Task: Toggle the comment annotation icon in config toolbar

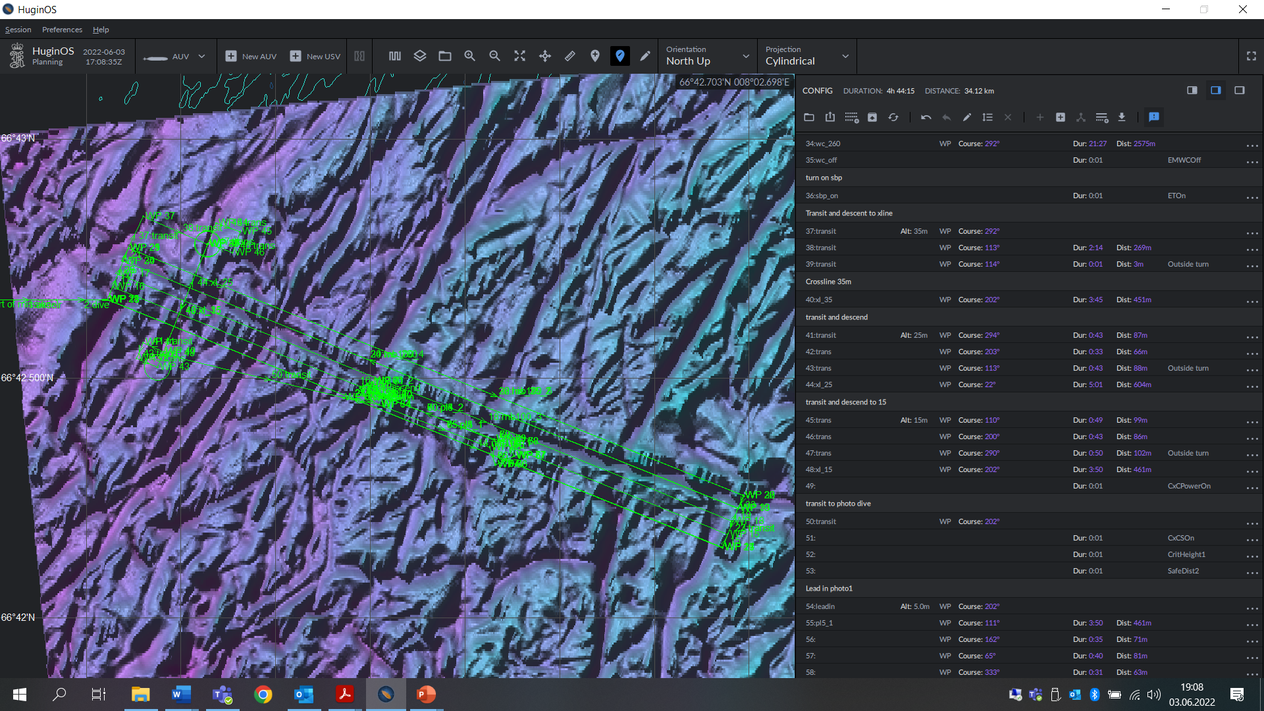Action: [1153, 117]
